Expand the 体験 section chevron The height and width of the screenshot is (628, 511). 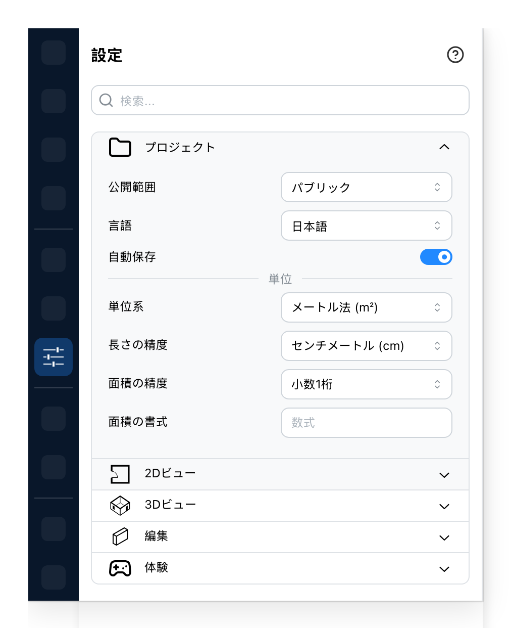[x=444, y=569]
